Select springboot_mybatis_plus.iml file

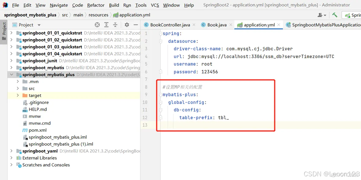(x=55, y=137)
